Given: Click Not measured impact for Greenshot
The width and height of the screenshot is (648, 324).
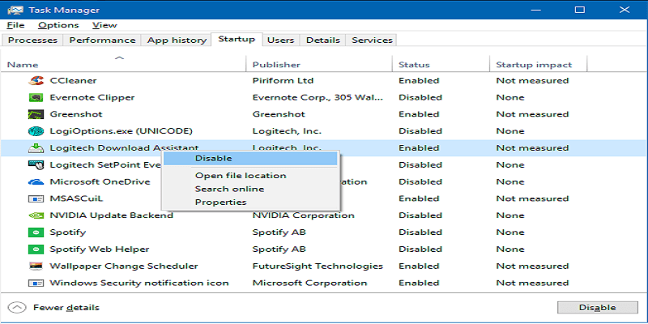Looking at the screenshot, I should (532, 114).
